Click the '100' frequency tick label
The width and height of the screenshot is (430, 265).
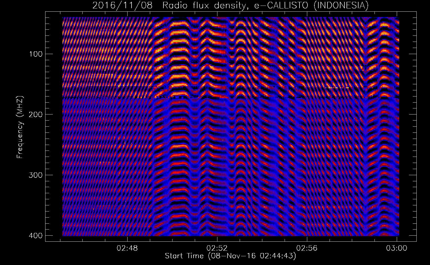coord(35,54)
